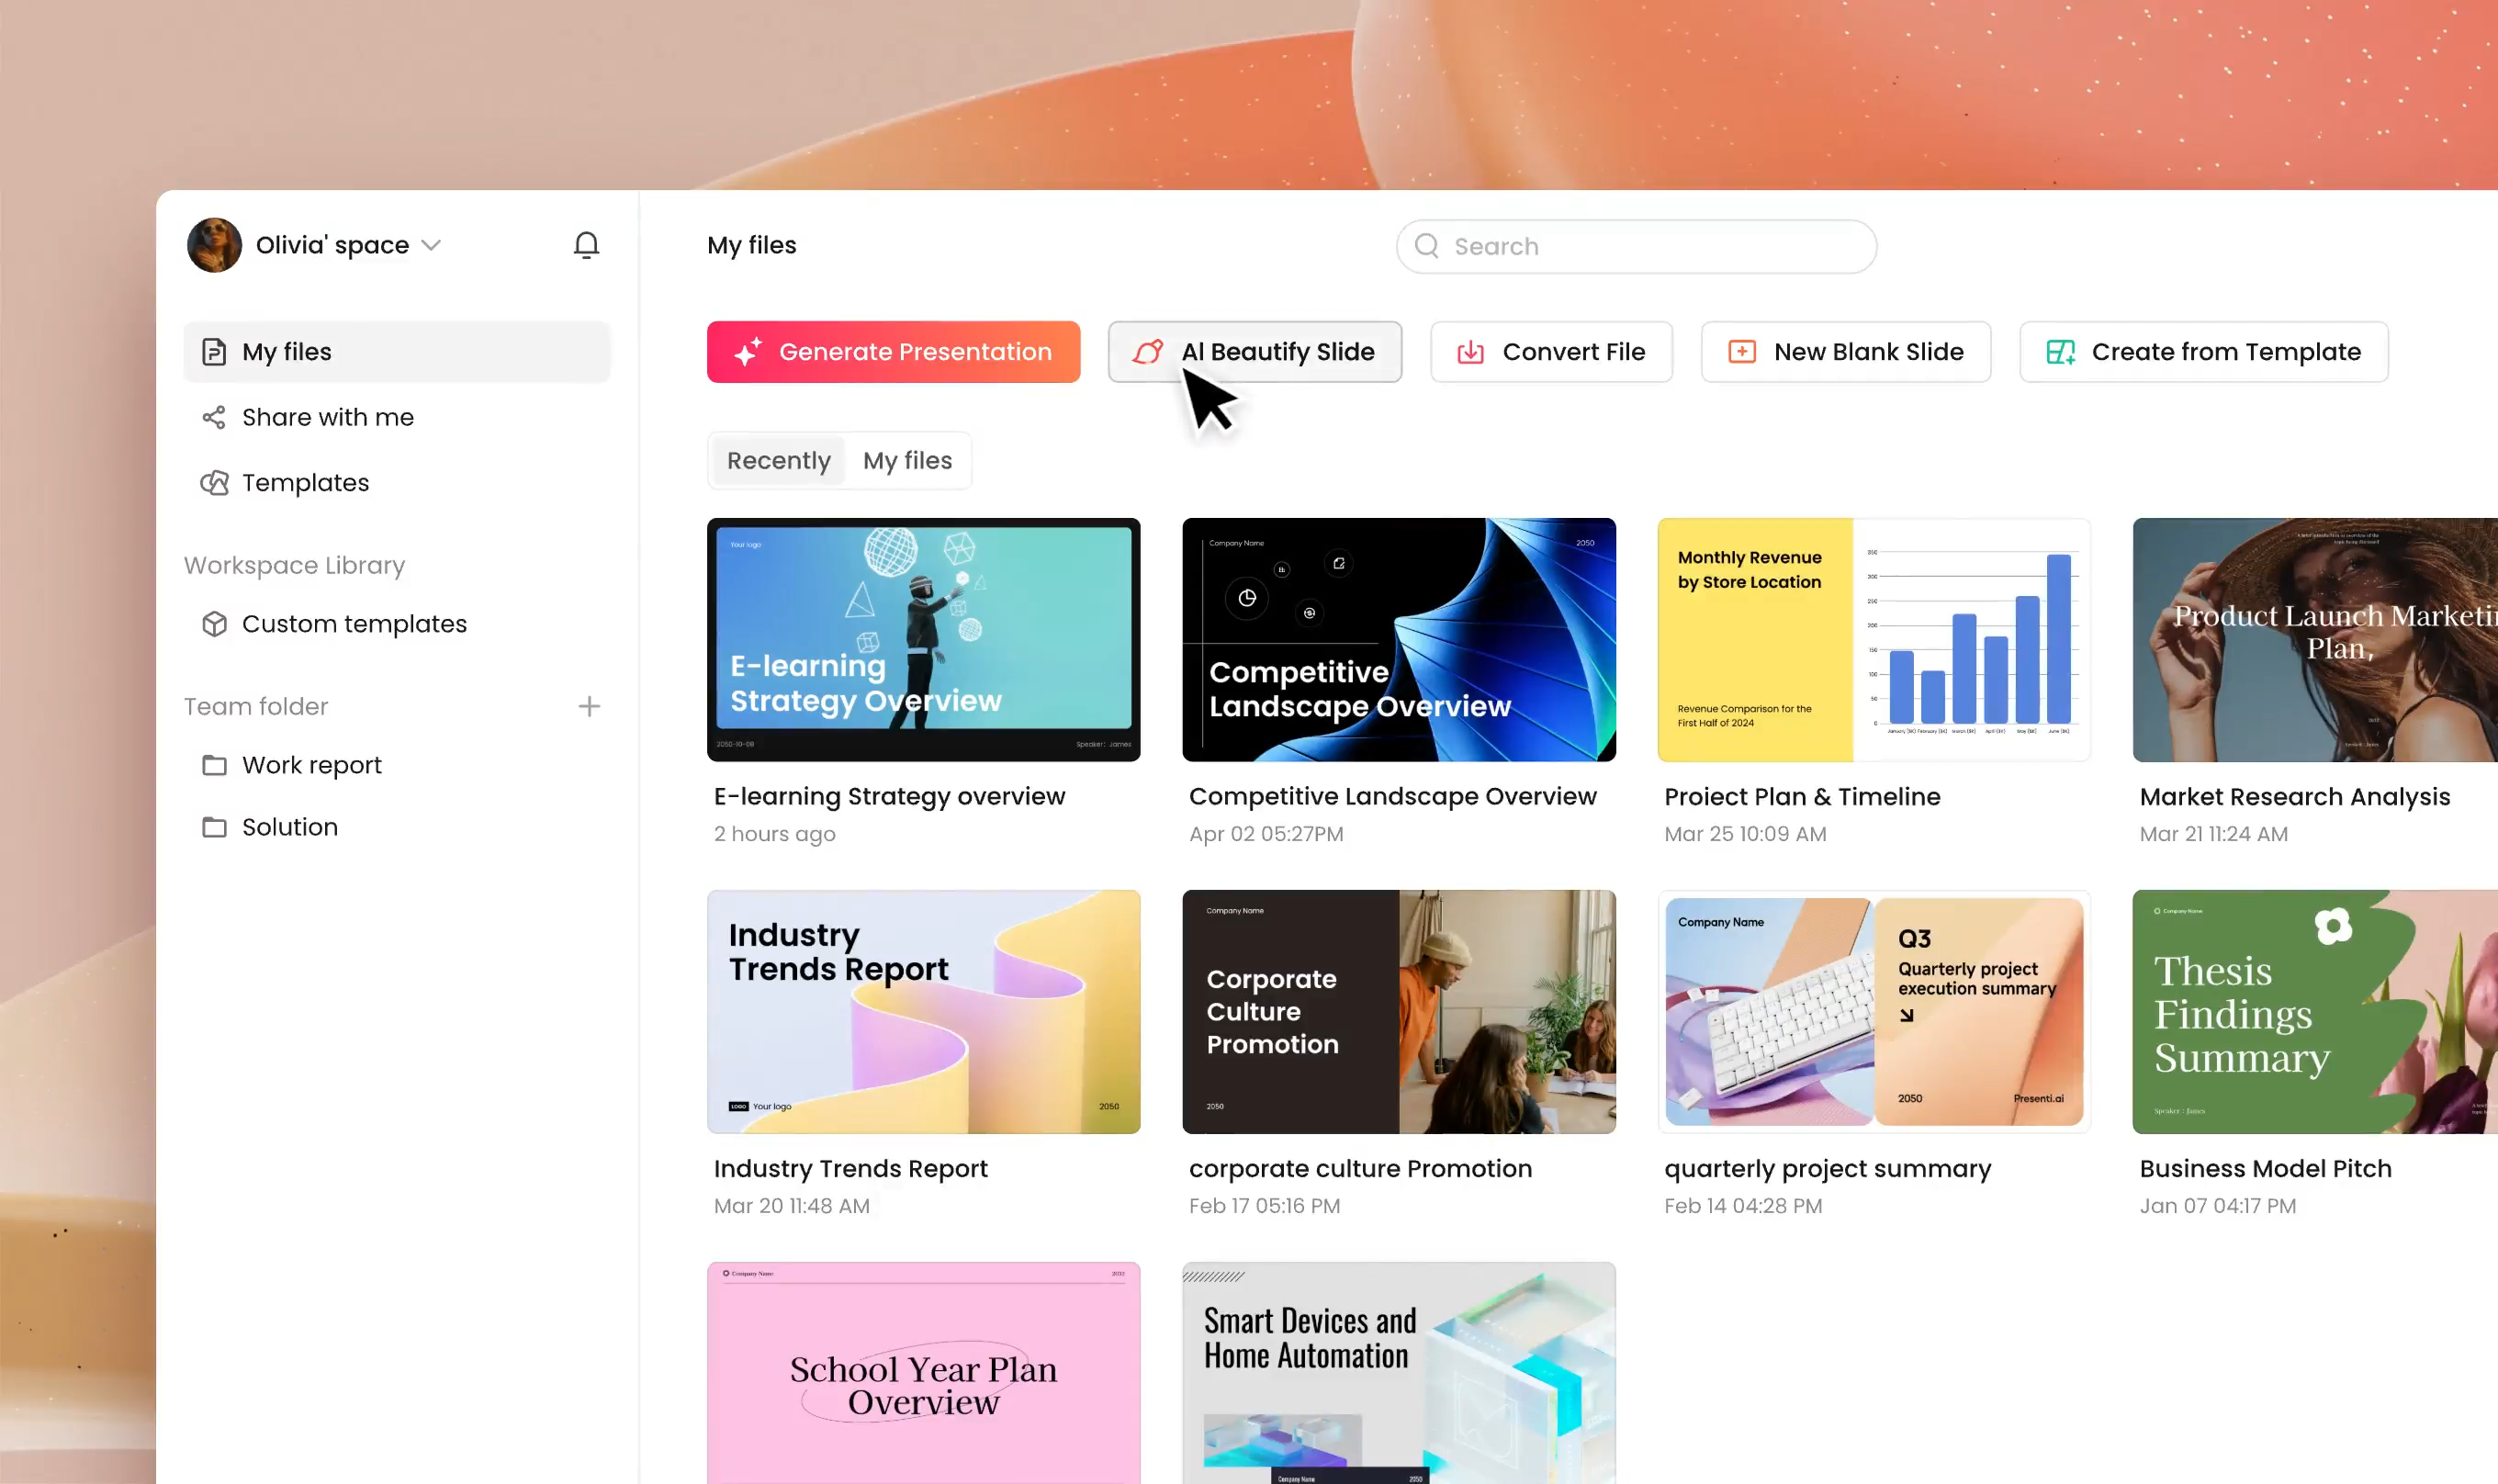Open School Year Plan Overview thumbnail
The height and width of the screenshot is (1484, 2498).
(923, 1373)
